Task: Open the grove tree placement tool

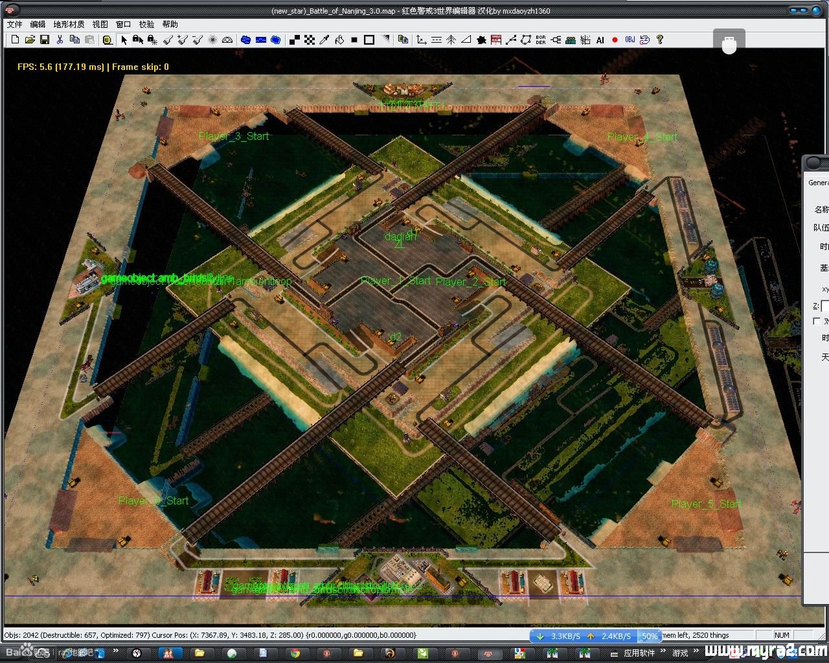Action: click(x=451, y=40)
